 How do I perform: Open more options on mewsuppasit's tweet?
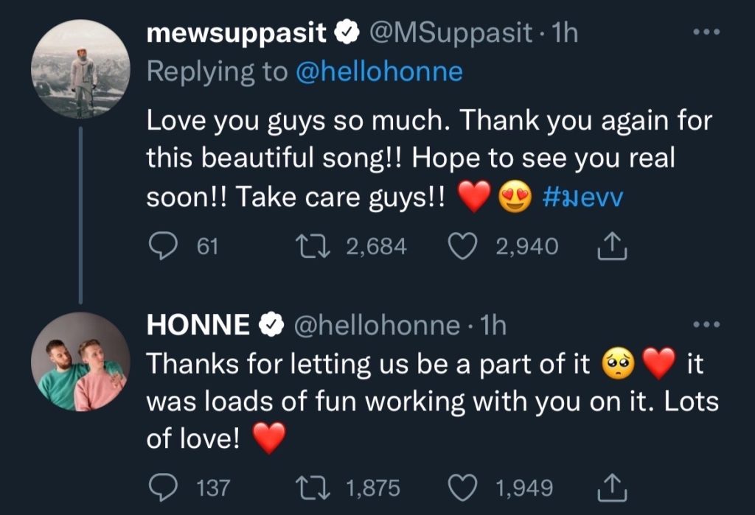click(706, 32)
